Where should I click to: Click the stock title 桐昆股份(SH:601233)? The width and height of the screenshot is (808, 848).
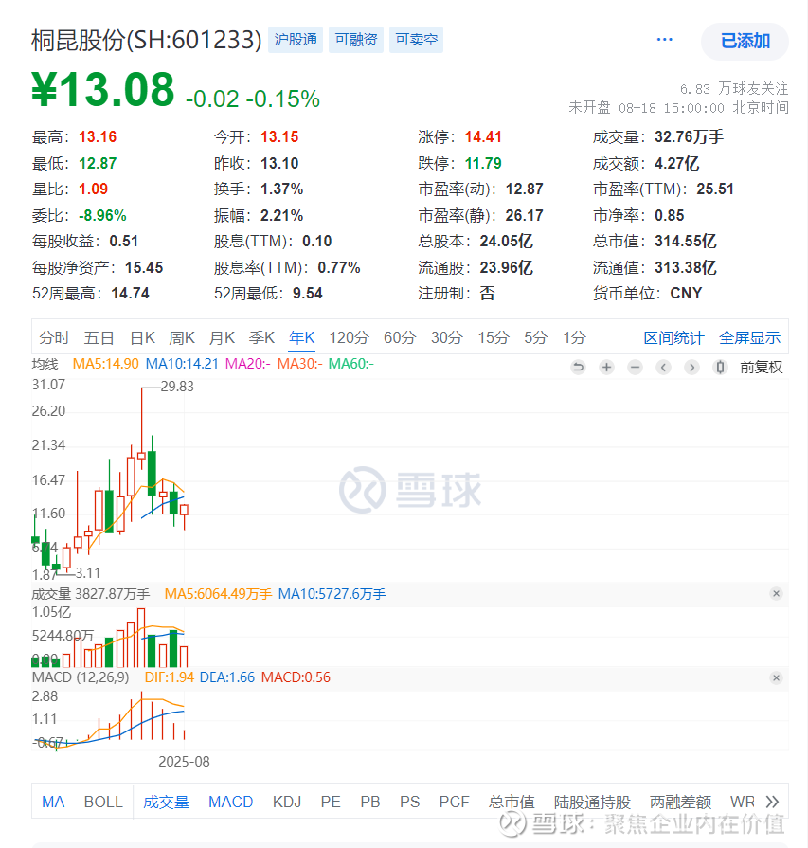click(x=147, y=40)
